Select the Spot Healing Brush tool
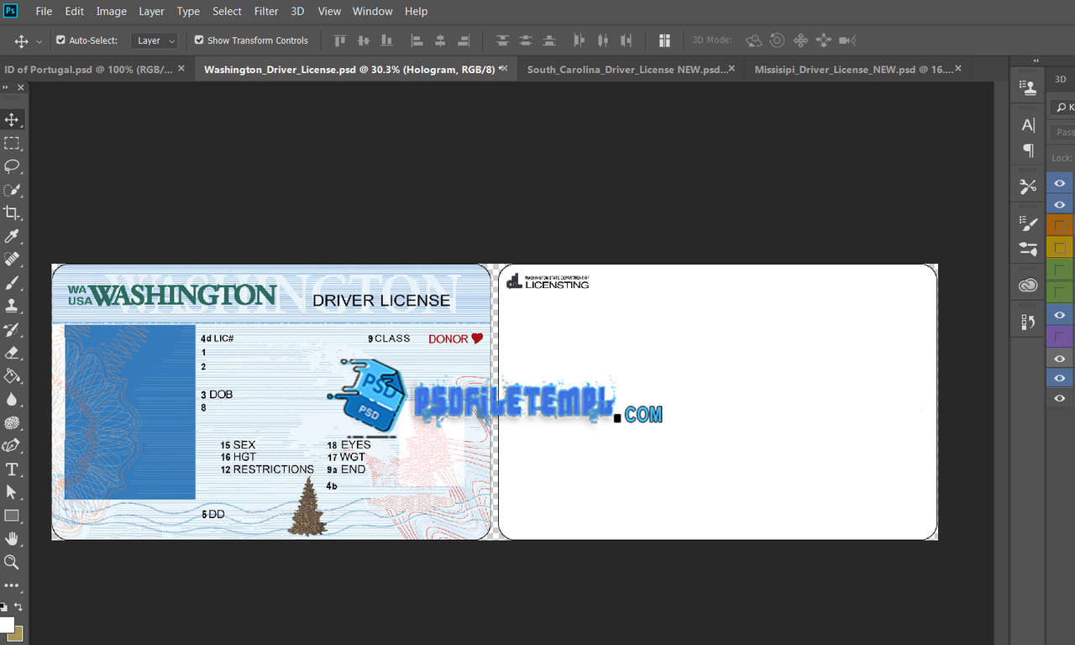The width and height of the screenshot is (1075, 645). (12, 260)
